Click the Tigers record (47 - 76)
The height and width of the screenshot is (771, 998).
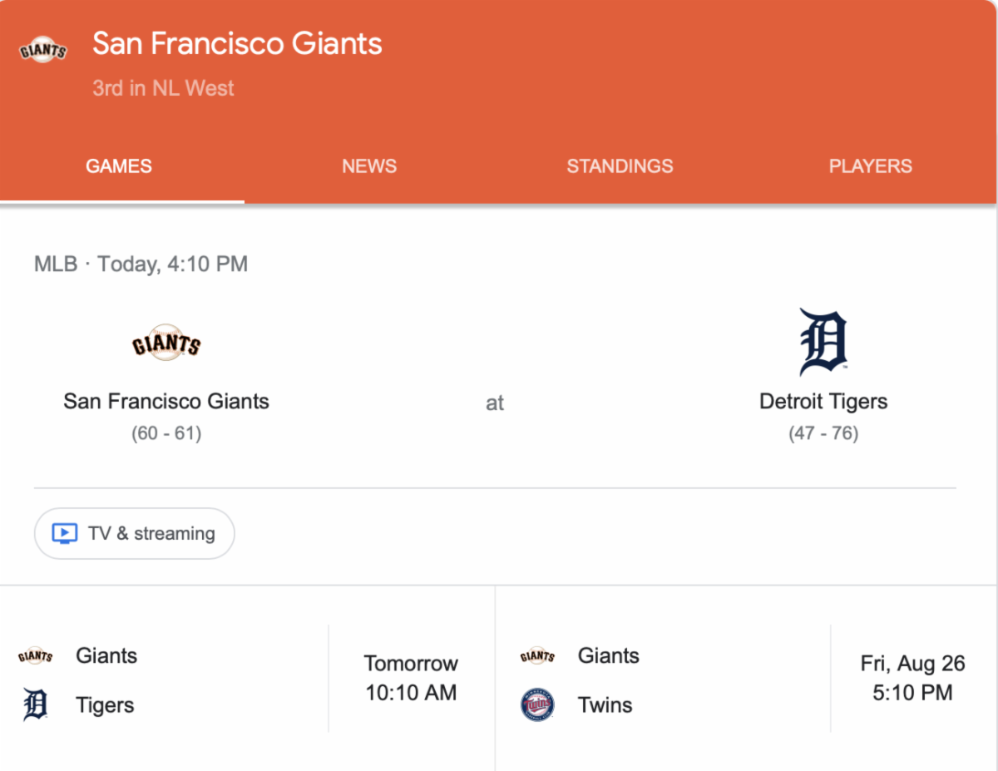pos(823,433)
